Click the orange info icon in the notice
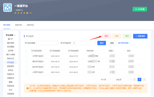154x97 pixels. 28,88
